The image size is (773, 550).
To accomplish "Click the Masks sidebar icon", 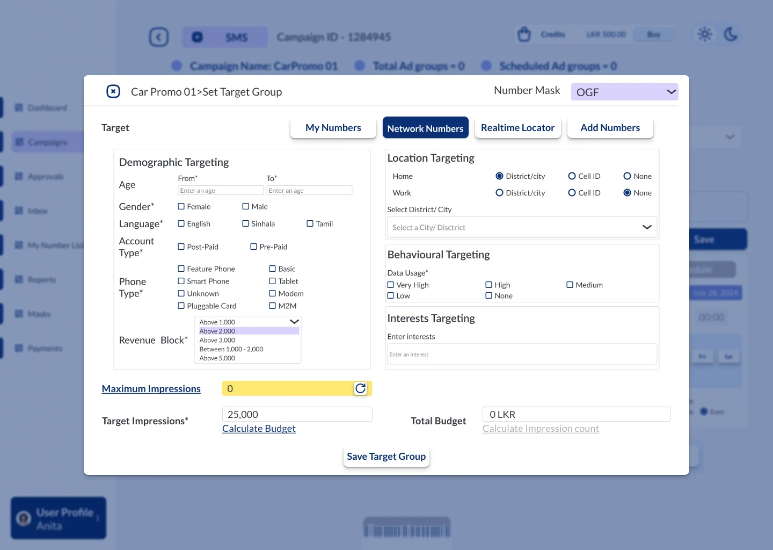I will (x=19, y=314).
